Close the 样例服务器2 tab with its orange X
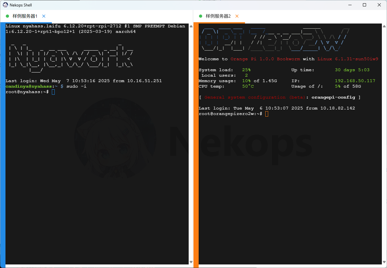387x268 pixels. [x=237, y=16]
